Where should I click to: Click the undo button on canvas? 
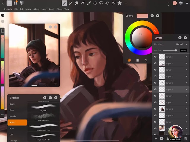point(3,15)
